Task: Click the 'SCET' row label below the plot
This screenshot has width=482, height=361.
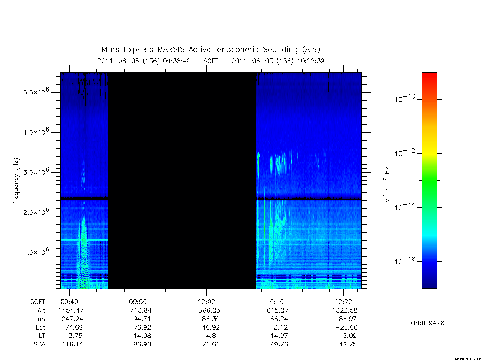Action: [38, 302]
